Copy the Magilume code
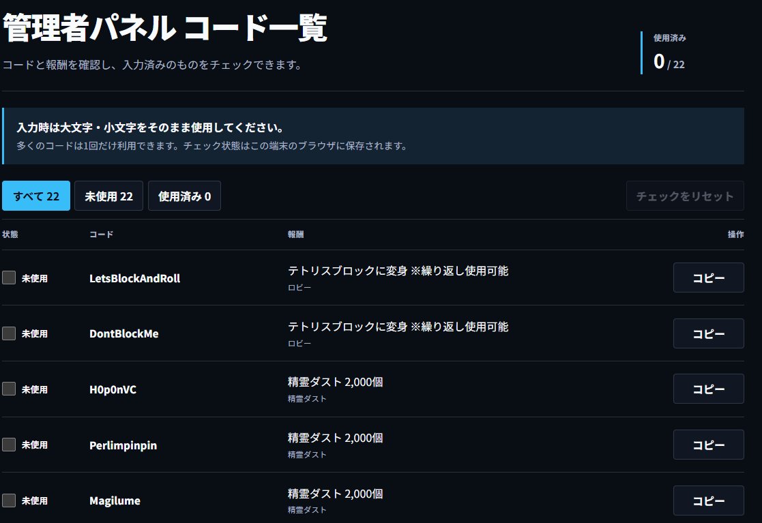Image resolution: width=762 pixels, height=523 pixels. 709,500
